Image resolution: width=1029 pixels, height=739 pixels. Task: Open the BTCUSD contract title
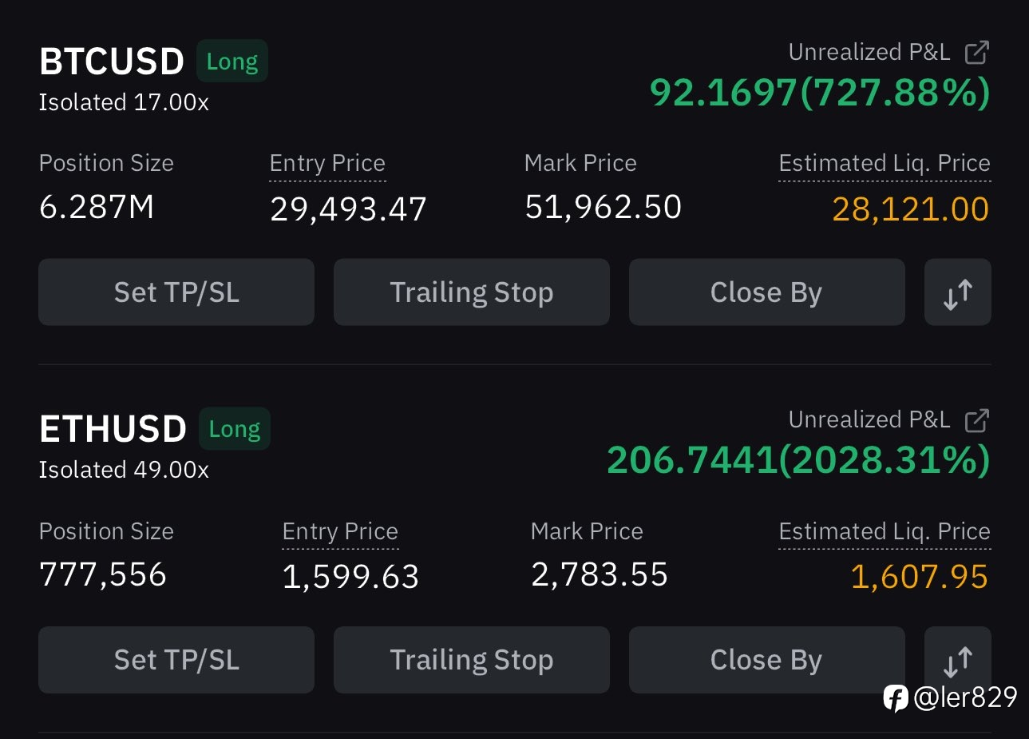(x=112, y=62)
